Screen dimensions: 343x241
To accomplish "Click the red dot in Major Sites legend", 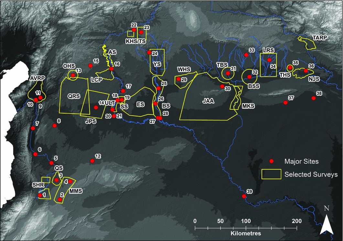I will point(272,161).
